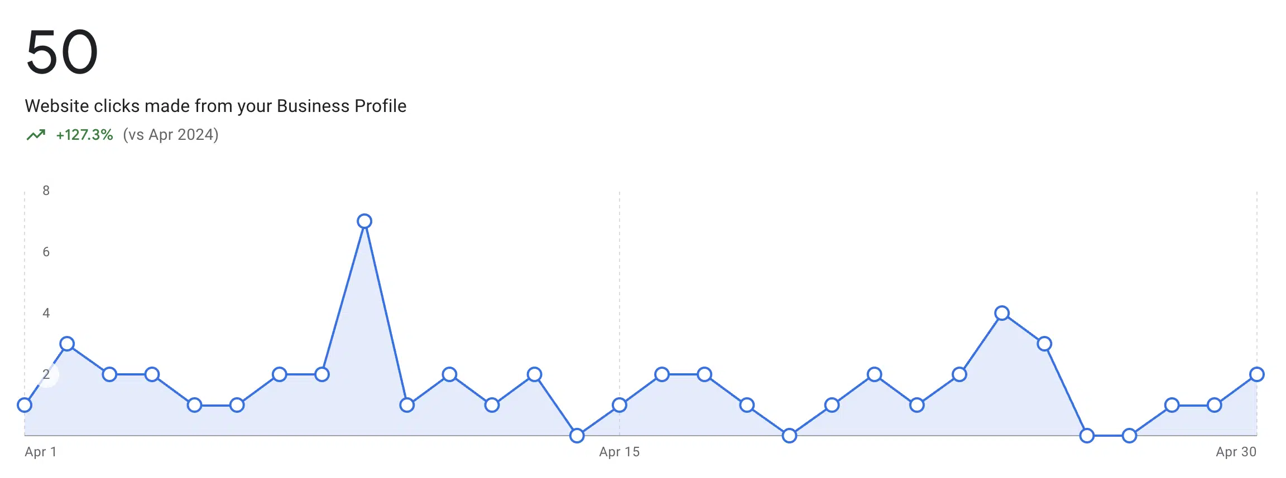Select the value-3 point right after Apr 1
This screenshot has width=1286, height=478.
point(67,344)
